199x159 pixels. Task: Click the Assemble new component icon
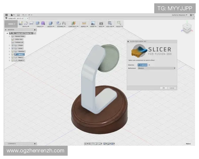(x=59, y=23)
